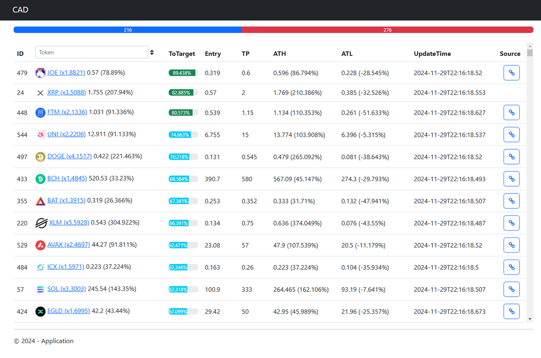
Task: Open the XLM (x5.5928) link
Action: point(68,222)
